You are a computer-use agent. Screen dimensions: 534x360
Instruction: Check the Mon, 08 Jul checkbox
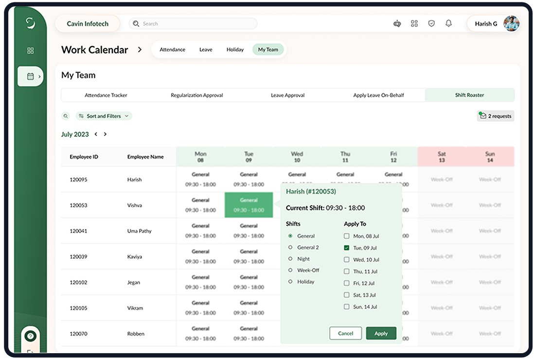click(347, 236)
